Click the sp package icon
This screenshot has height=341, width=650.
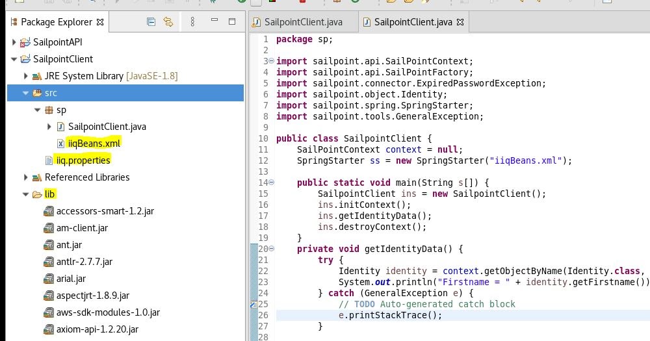(x=49, y=110)
